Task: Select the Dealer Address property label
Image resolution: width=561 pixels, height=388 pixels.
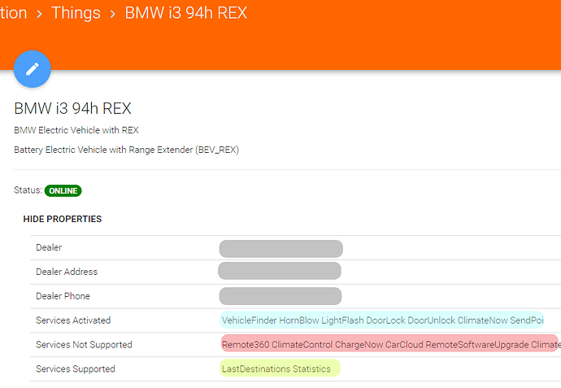Action: click(x=67, y=272)
